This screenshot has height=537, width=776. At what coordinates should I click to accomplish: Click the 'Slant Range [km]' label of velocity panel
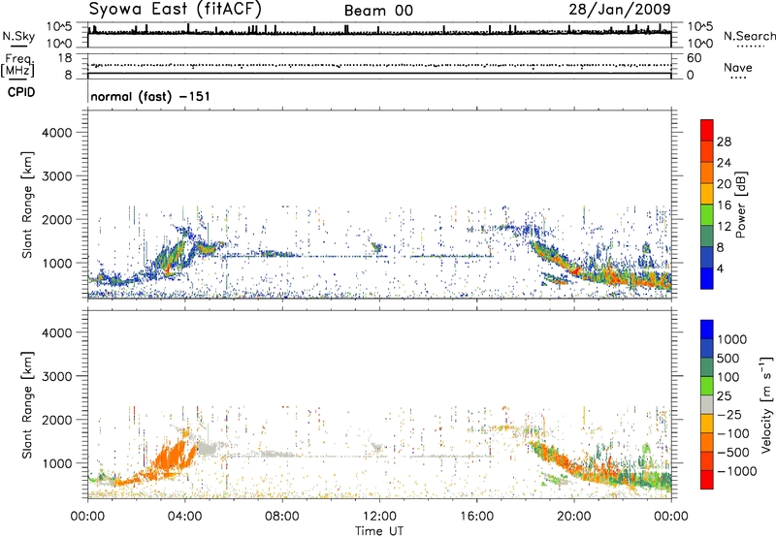(x=27, y=404)
